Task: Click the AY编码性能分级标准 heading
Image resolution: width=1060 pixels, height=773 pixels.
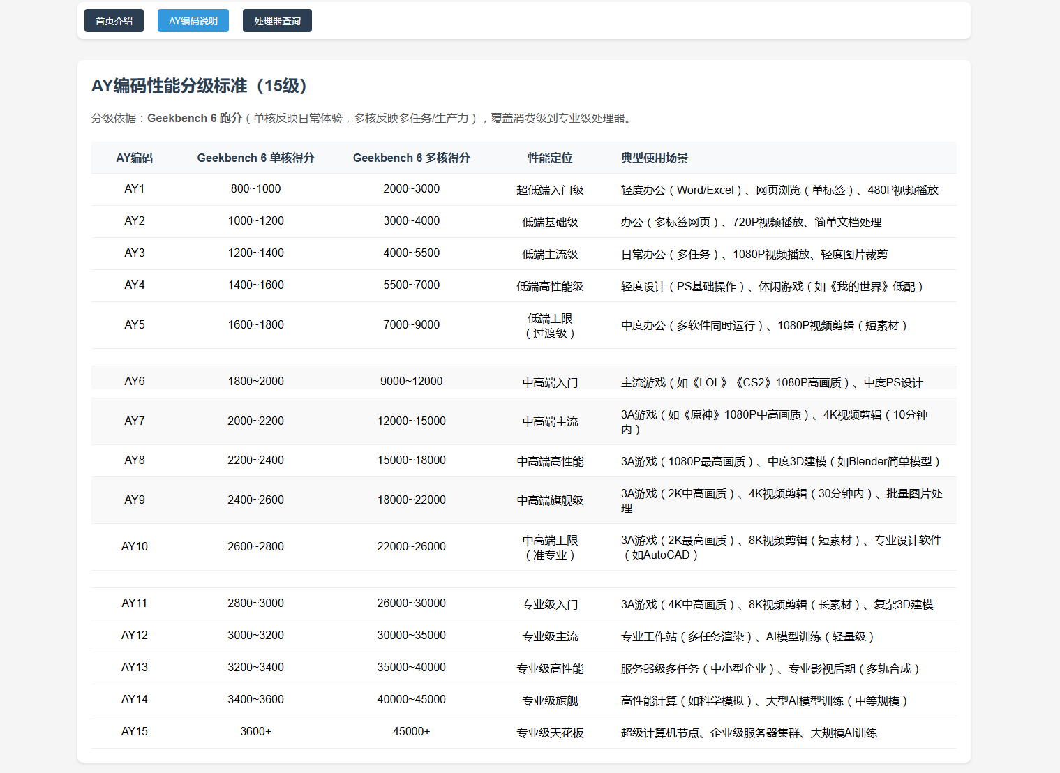Action: tap(199, 86)
